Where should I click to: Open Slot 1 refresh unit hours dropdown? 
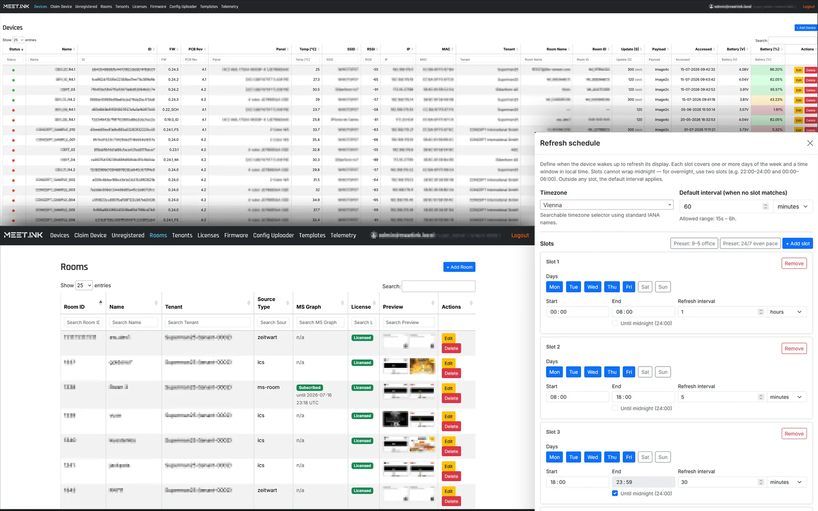(786, 312)
